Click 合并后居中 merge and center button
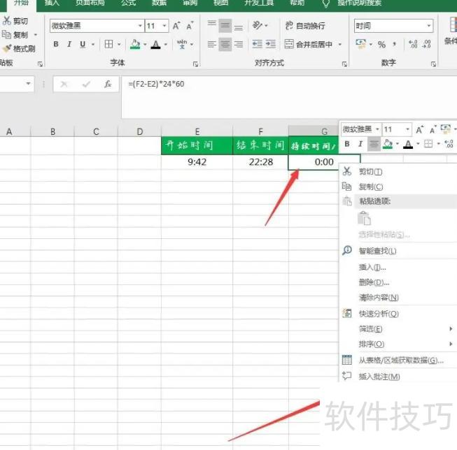 309,44
